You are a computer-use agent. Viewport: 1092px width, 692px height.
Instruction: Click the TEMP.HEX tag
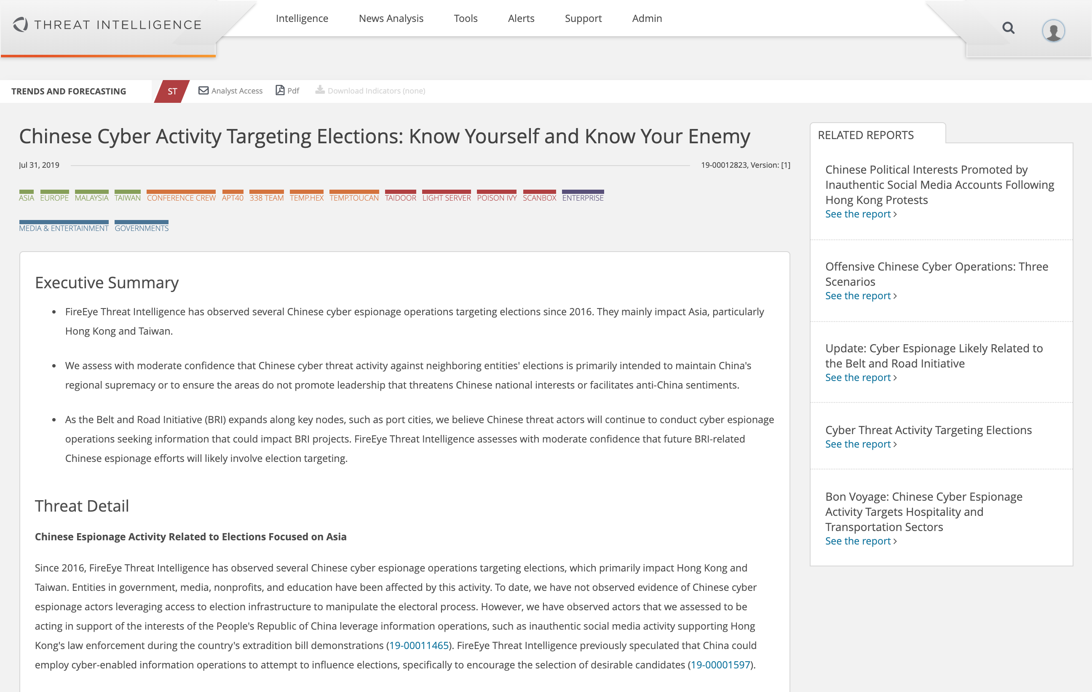[x=307, y=196]
